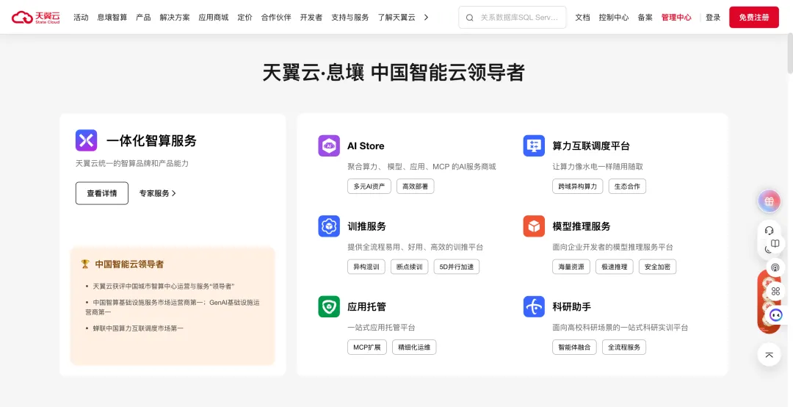The width and height of the screenshot is (793, 407).
Task: Click the 模型推理服务 title
Action: pyautogui.click(x=582, y=226)
